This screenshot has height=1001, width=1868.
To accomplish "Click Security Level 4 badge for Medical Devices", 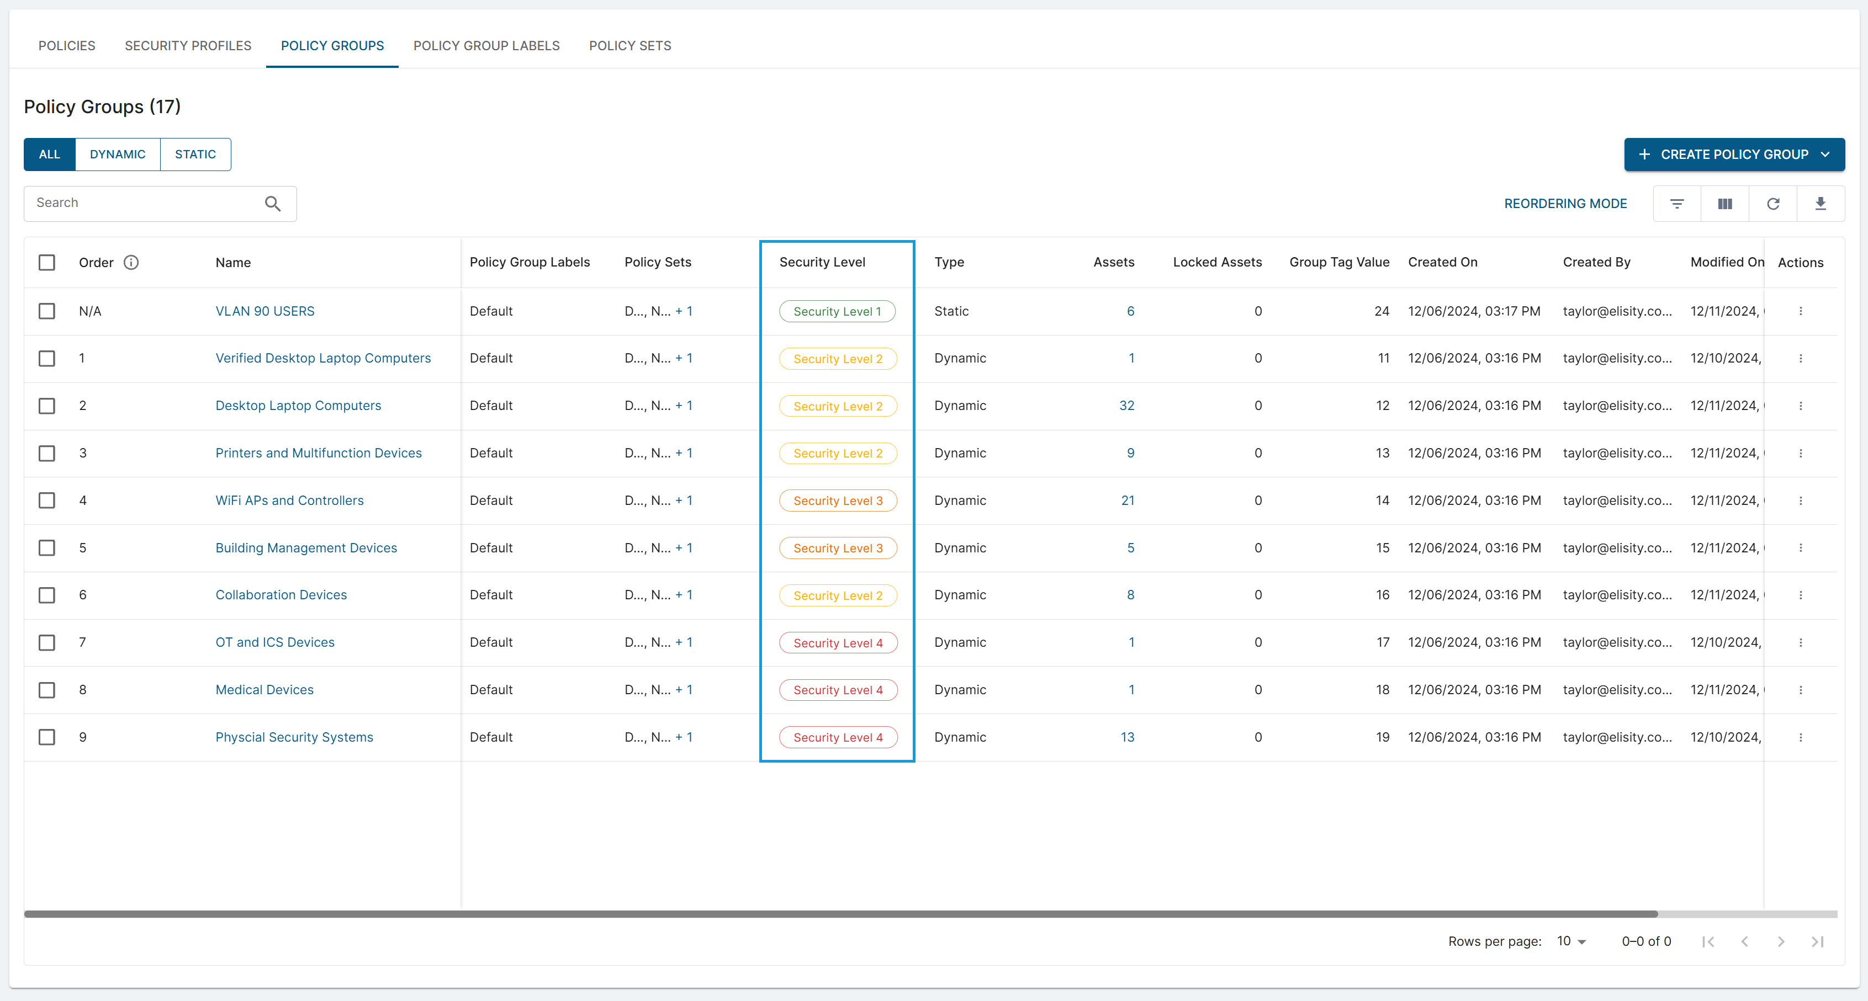I will (x=838, y=690).
